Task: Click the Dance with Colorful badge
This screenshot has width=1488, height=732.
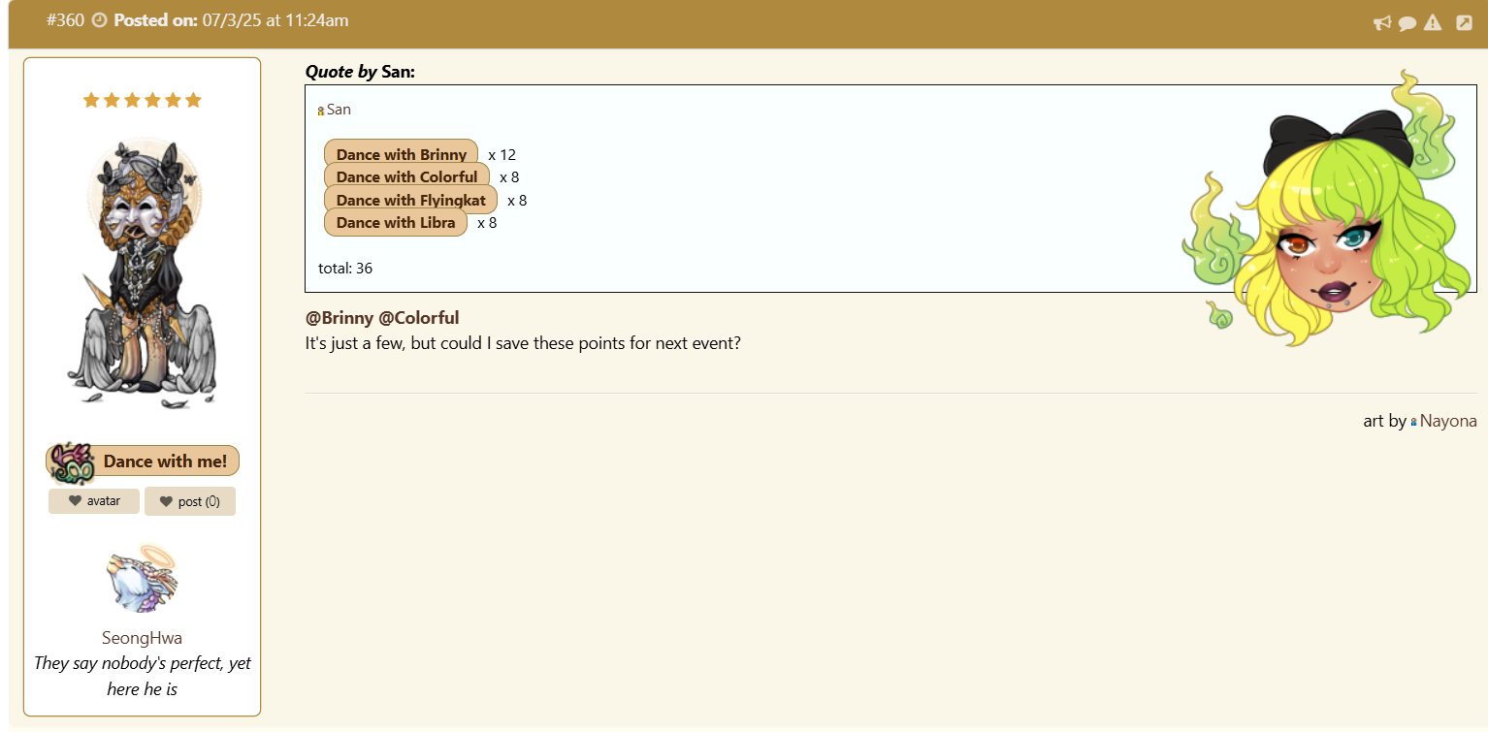Action: click(x=406, y=176)
